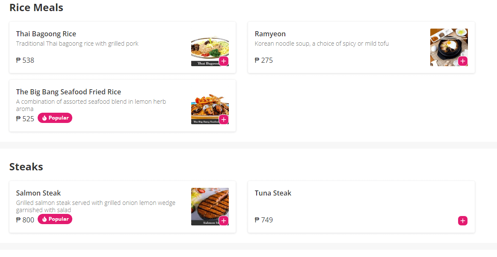Click the Rice Meals section heading
This screenshot has height=257, width=497.
[36, 7]
